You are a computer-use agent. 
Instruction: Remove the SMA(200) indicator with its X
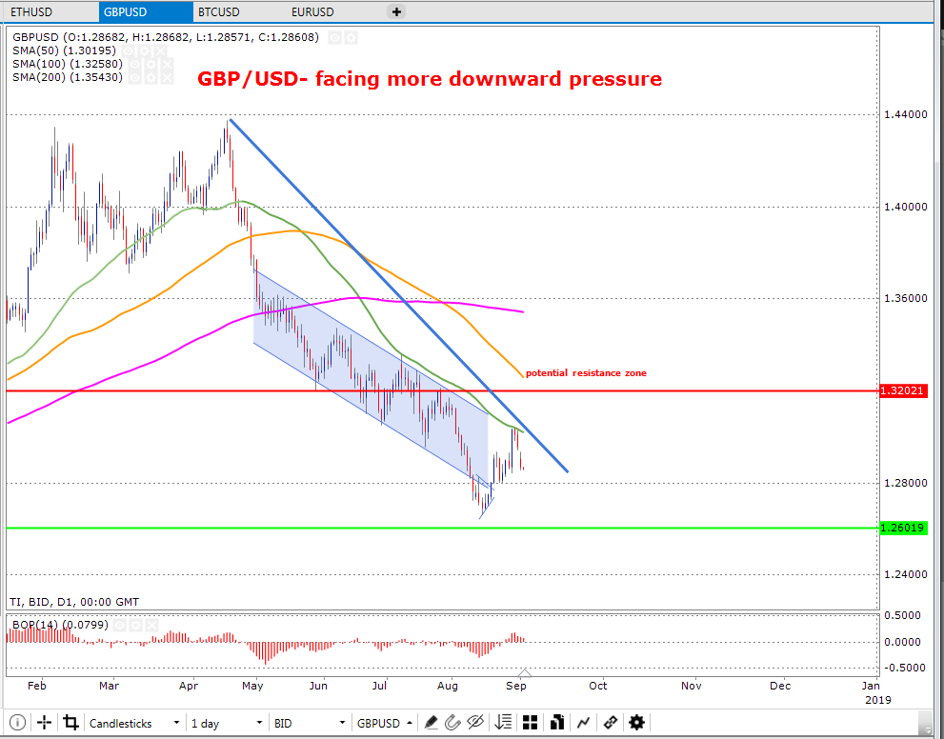[x=166, y=77]
